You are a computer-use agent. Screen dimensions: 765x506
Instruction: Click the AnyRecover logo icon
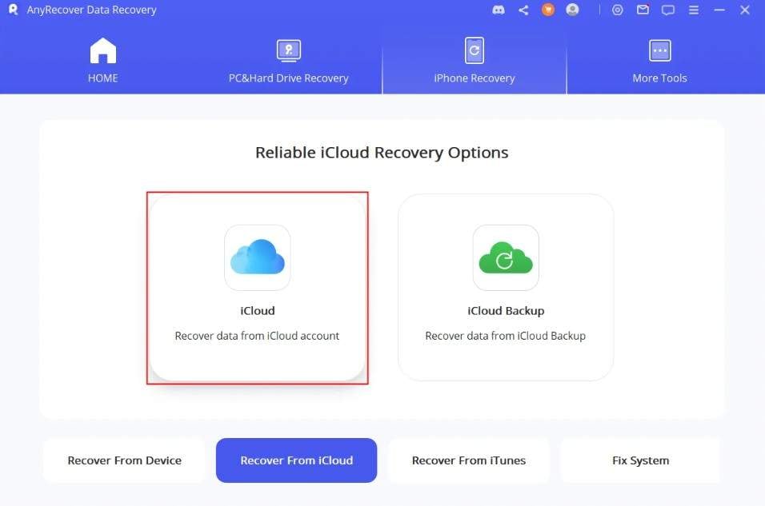click(13, 10)
